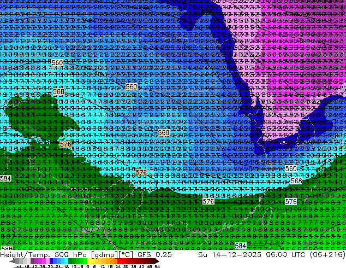The image size is (346, 268).
Task: Click the unboxed 544 contour label near top
Action: (87, 20)
